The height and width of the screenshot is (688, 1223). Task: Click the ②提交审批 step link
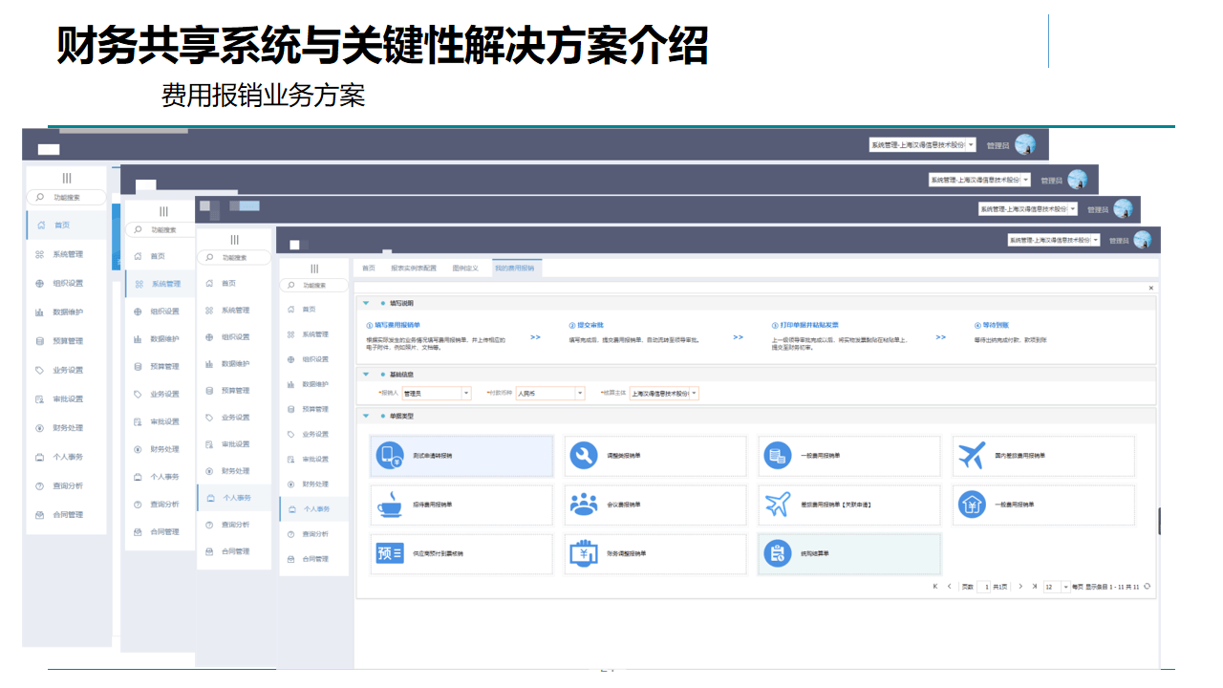coord(586,325)
